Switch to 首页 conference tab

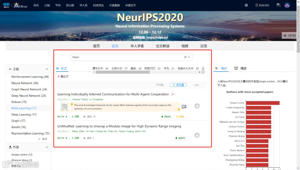(x=96, y=46)
